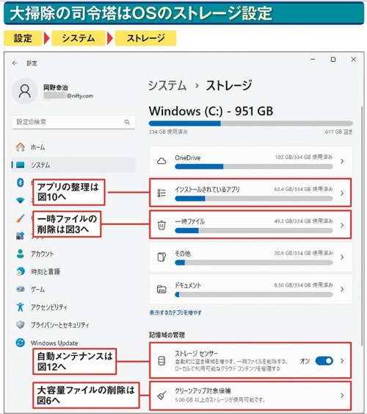Image resolution: width=367 pixels, height=414 pixels.
Task: Click the ドキュメント folder icon
Action: (x=161, y=289)
